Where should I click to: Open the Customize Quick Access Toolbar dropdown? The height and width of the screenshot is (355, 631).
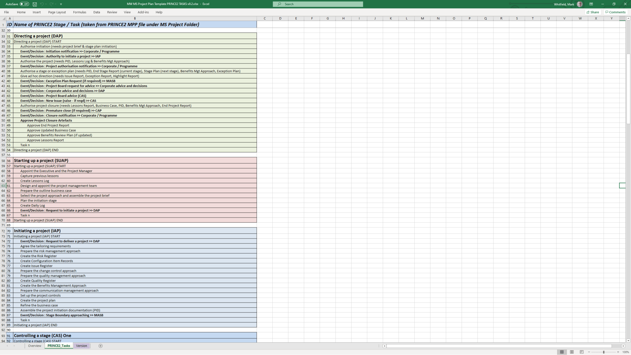pyautogui.click(x=61, y=4)
